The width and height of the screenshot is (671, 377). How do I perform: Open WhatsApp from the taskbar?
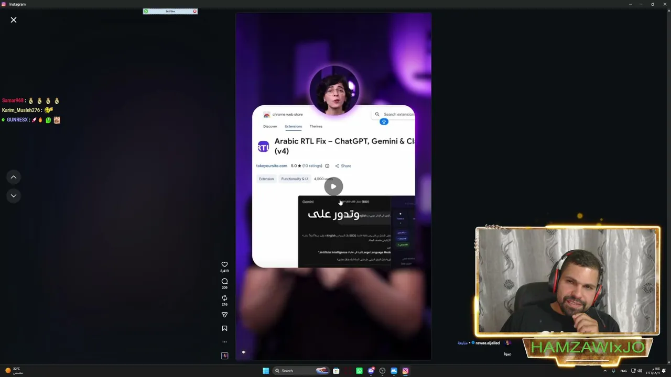[x=359, y=371]
